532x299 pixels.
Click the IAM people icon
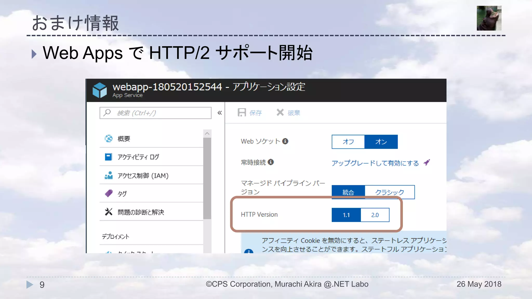(109, 175)
